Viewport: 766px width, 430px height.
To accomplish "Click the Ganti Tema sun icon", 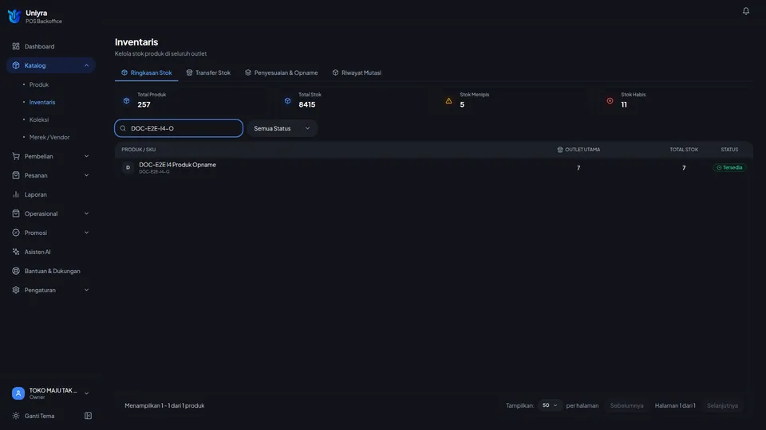I will point(16,416).
